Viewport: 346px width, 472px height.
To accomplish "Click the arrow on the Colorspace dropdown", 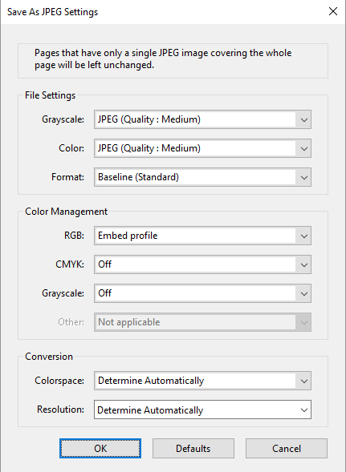I will coord(303,381).
